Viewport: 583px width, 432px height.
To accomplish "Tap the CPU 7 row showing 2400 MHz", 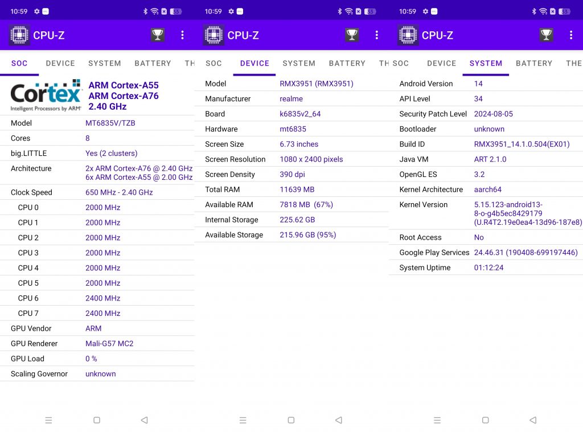I will click(97, 314).
